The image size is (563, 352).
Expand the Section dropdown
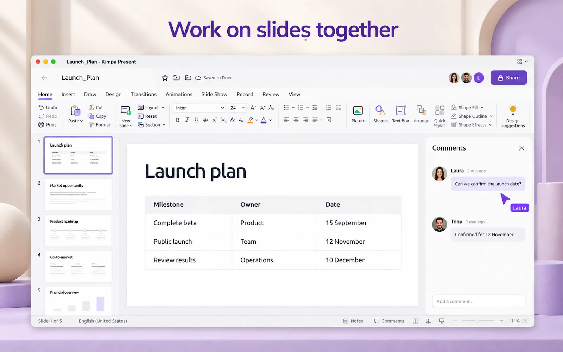(x=164, y=125)
